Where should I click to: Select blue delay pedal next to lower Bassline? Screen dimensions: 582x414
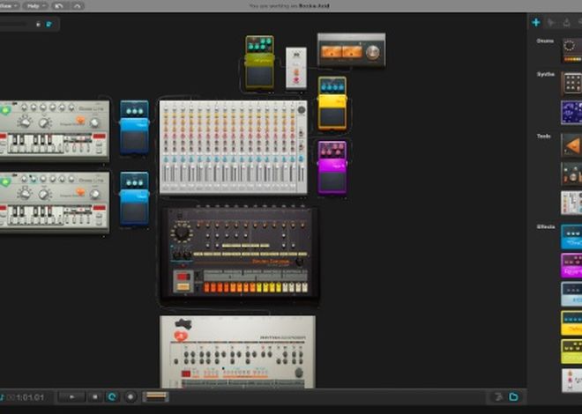(x=134, y=199)
